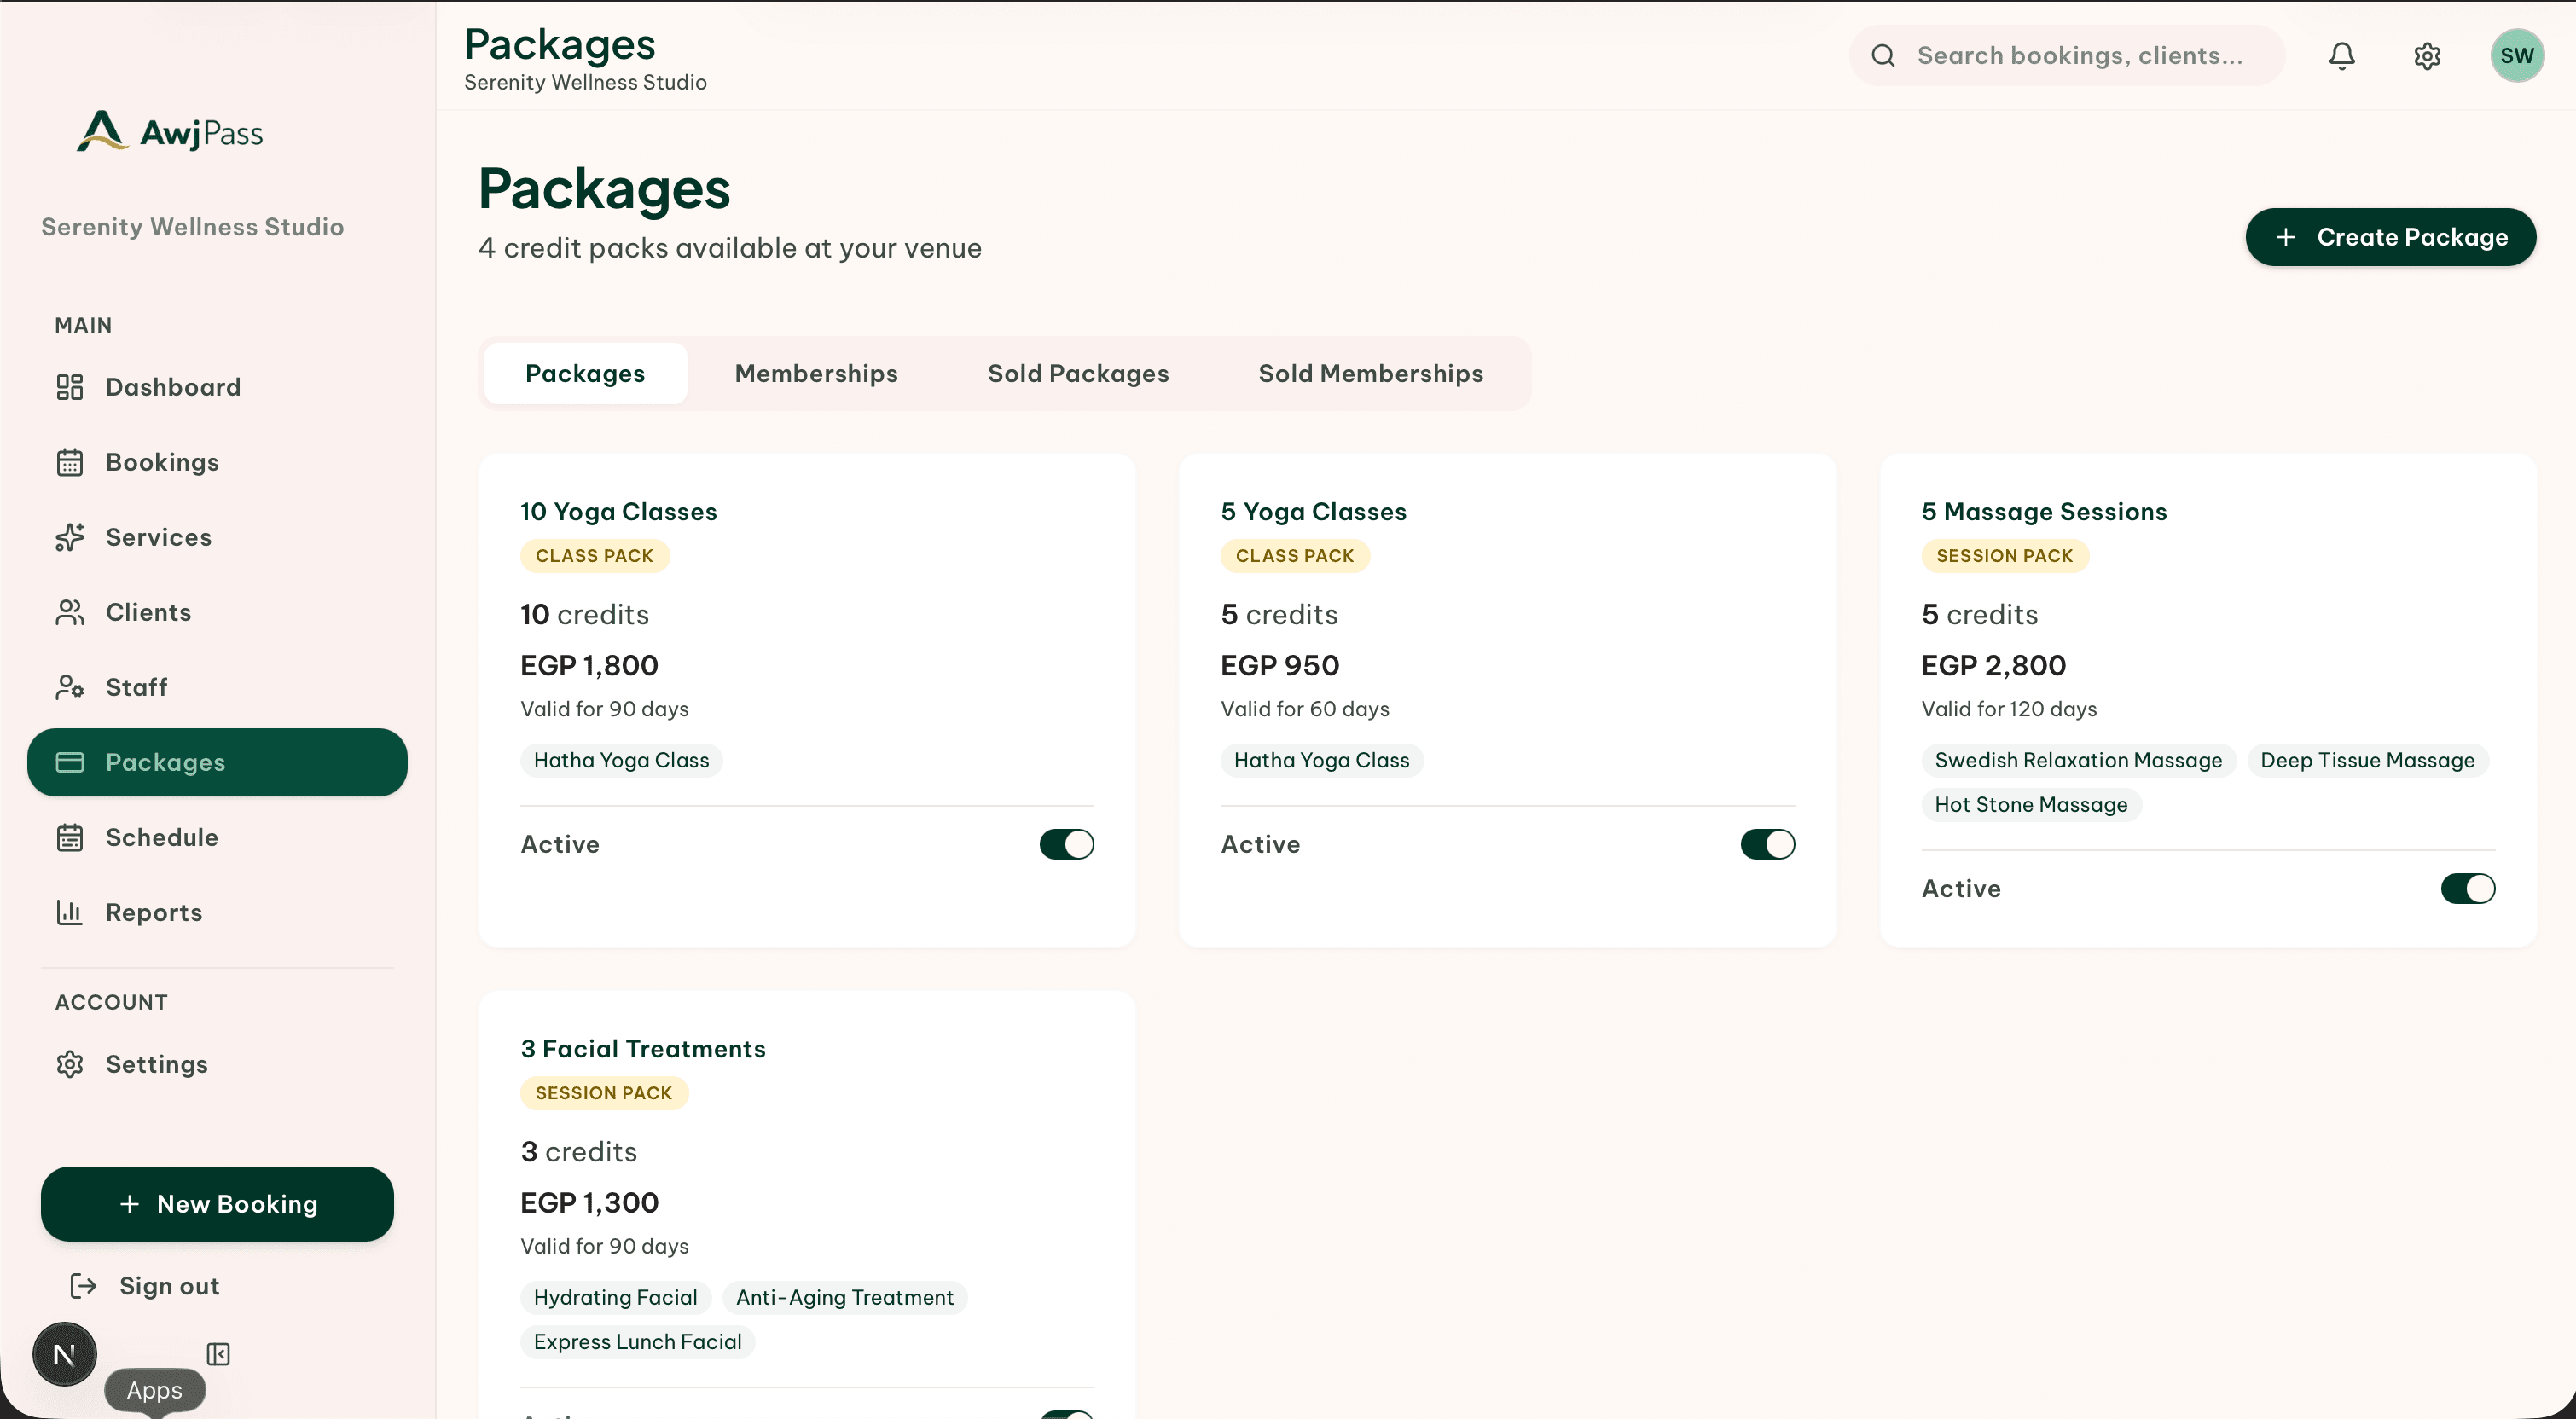This screenshot has height=1419, width=2576.
Task: Toggle 5 Yoga Classes active switch
Action: (1767, 844)
